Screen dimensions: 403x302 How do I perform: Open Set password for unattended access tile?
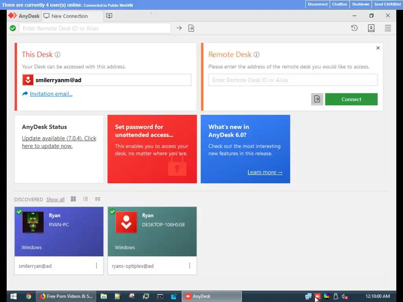tap(152, 149)
